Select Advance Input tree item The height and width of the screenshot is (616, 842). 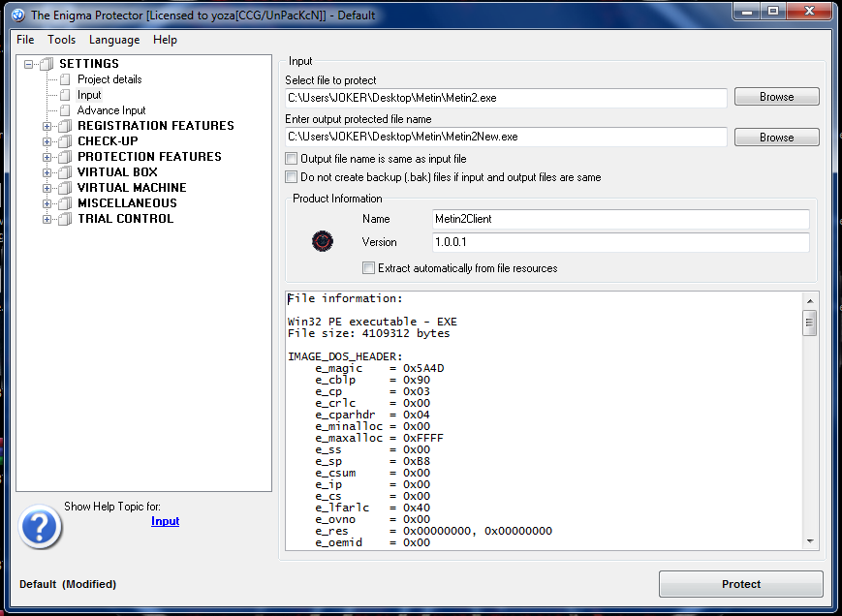(x=111, y=110)
